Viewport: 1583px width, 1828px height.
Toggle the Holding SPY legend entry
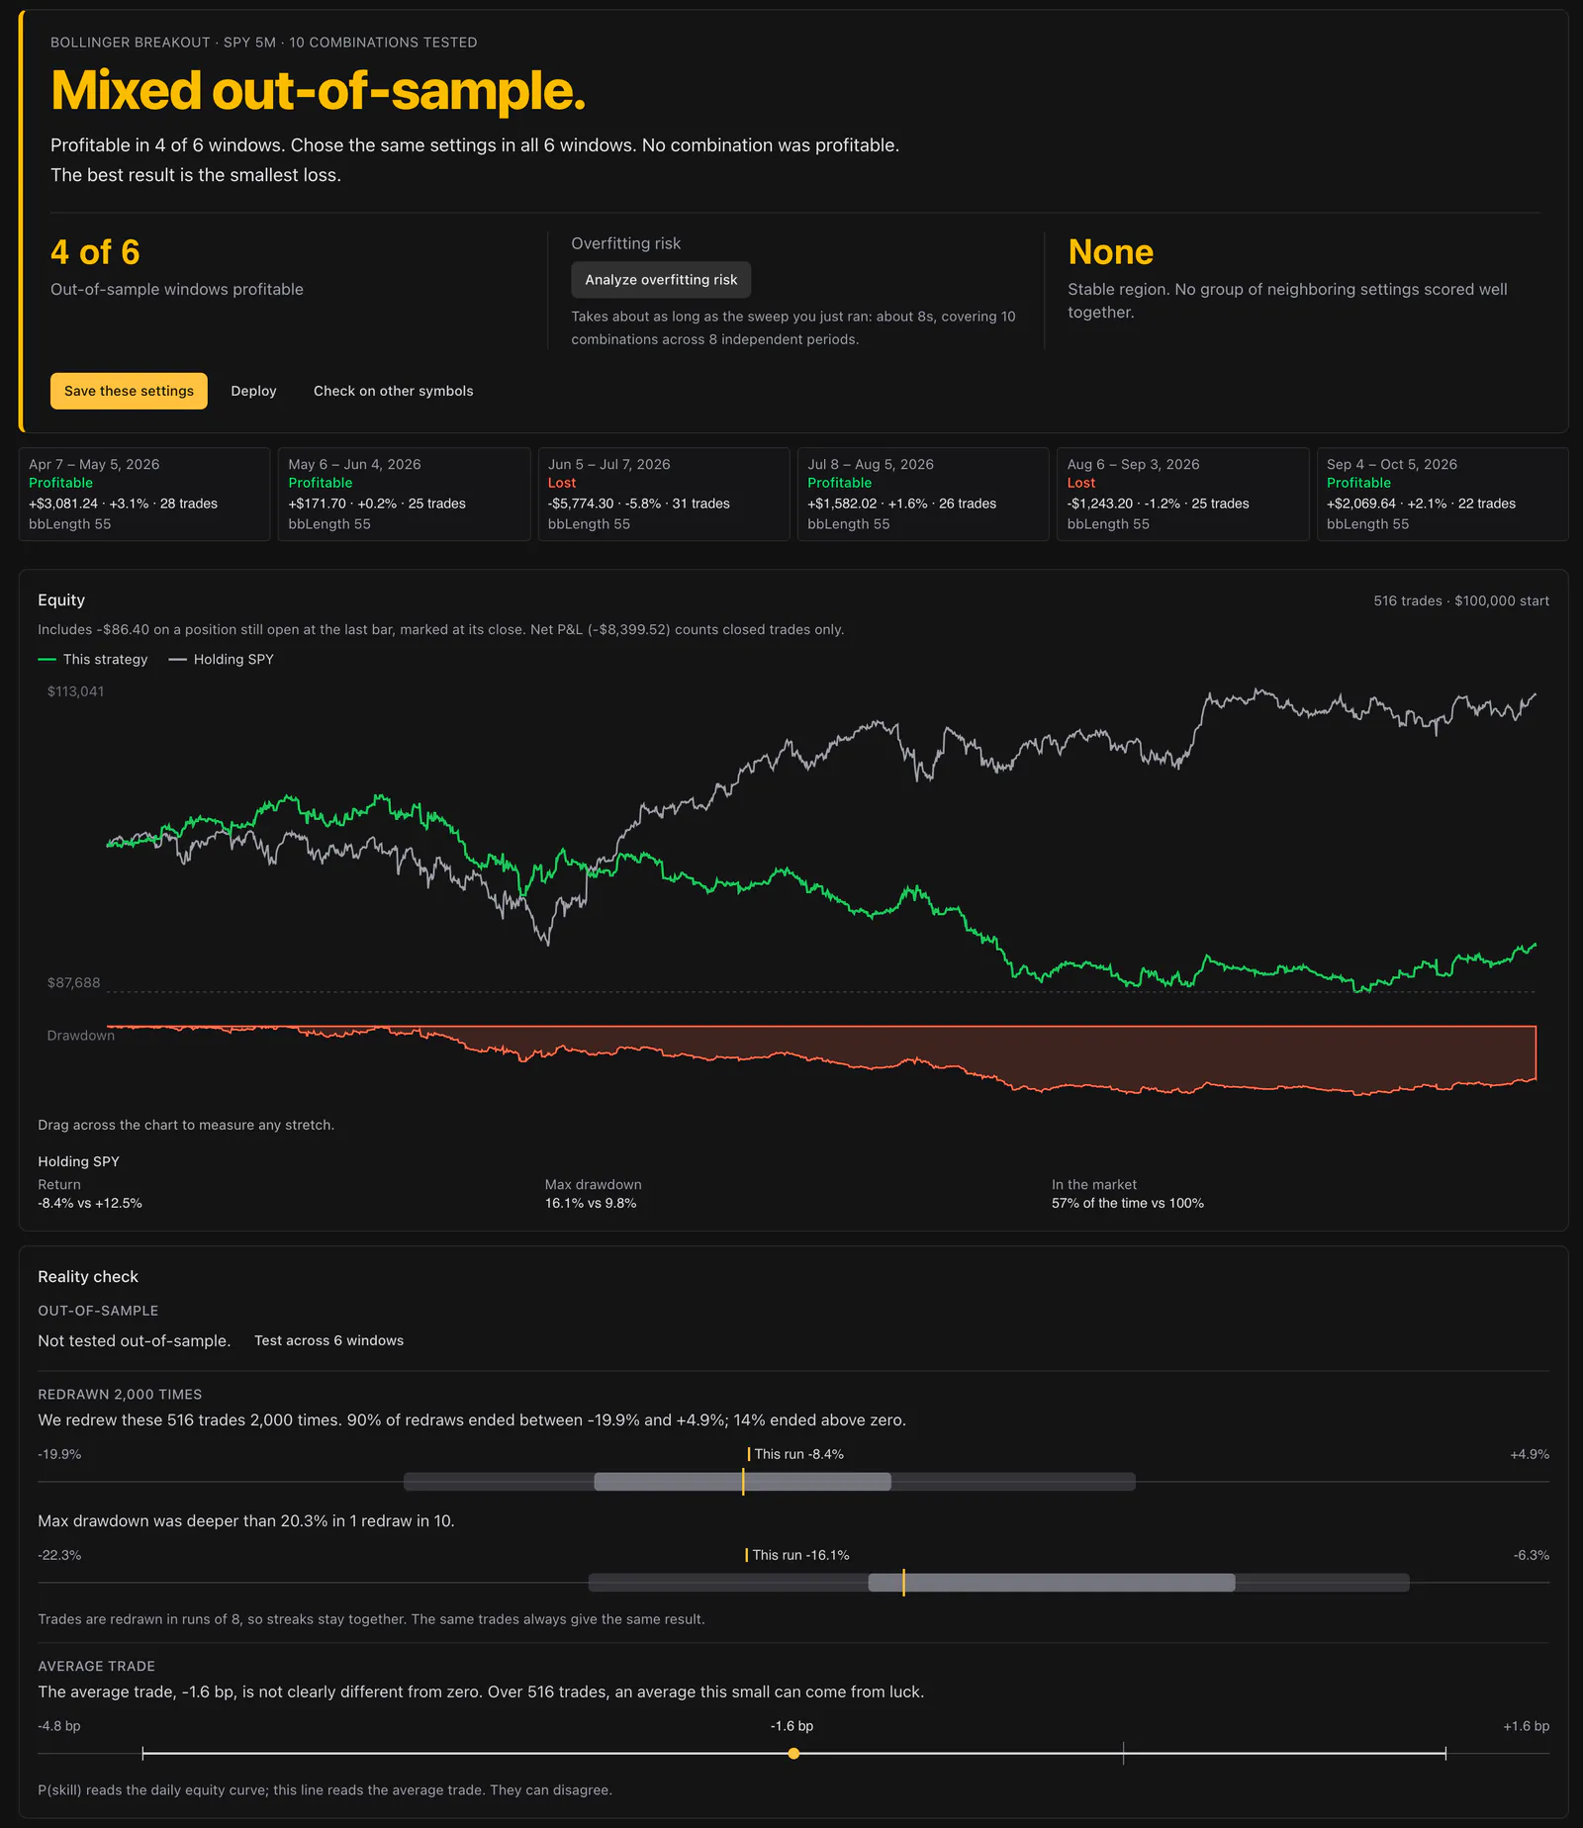click(222, 659)
